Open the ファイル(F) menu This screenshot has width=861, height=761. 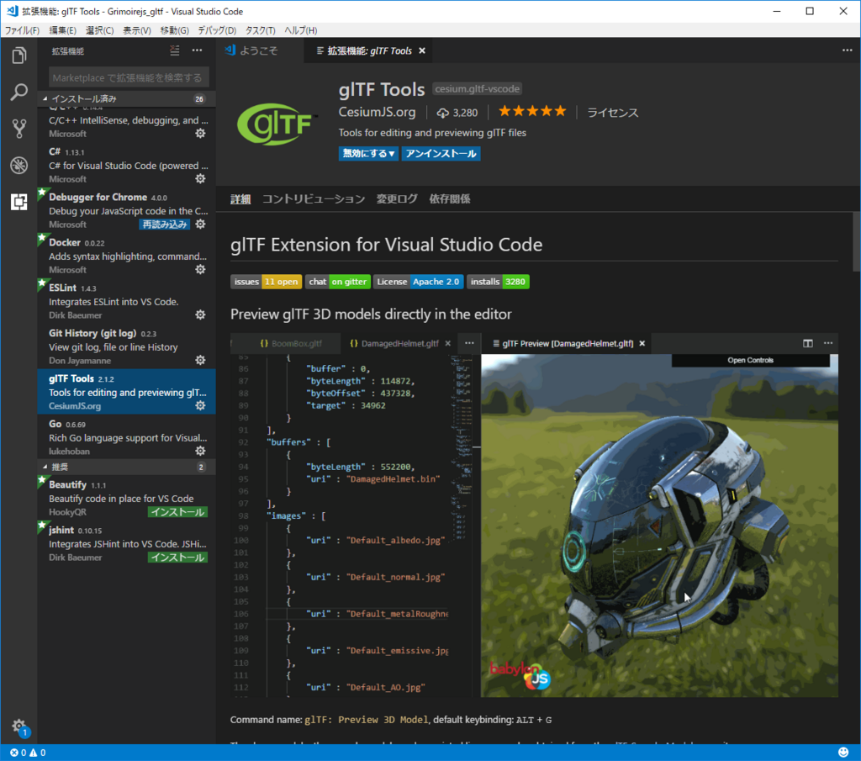(x=22, y=31)
